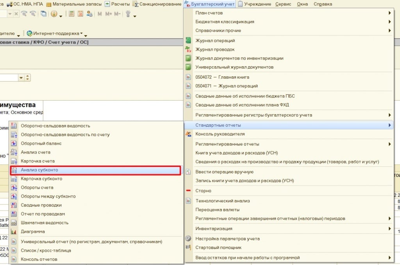
Task: Choose Карточка счета in the submenu
Action: point(37,161)
